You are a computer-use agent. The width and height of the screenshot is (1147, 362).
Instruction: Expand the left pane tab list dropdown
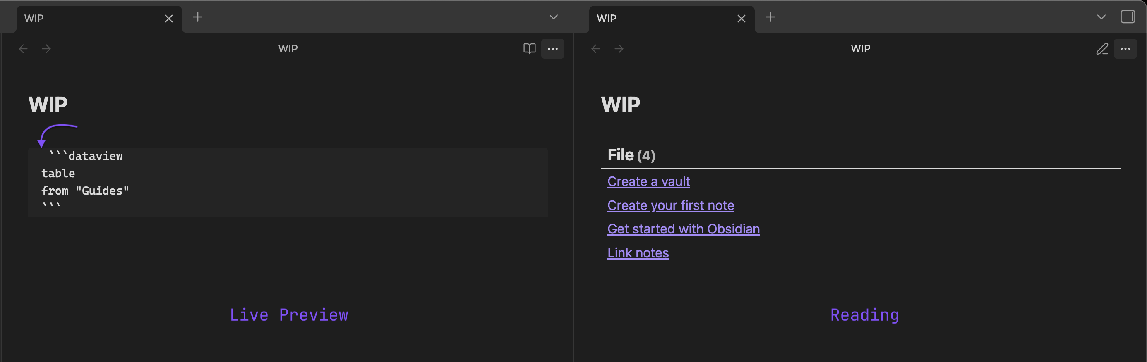click(554, 17)
